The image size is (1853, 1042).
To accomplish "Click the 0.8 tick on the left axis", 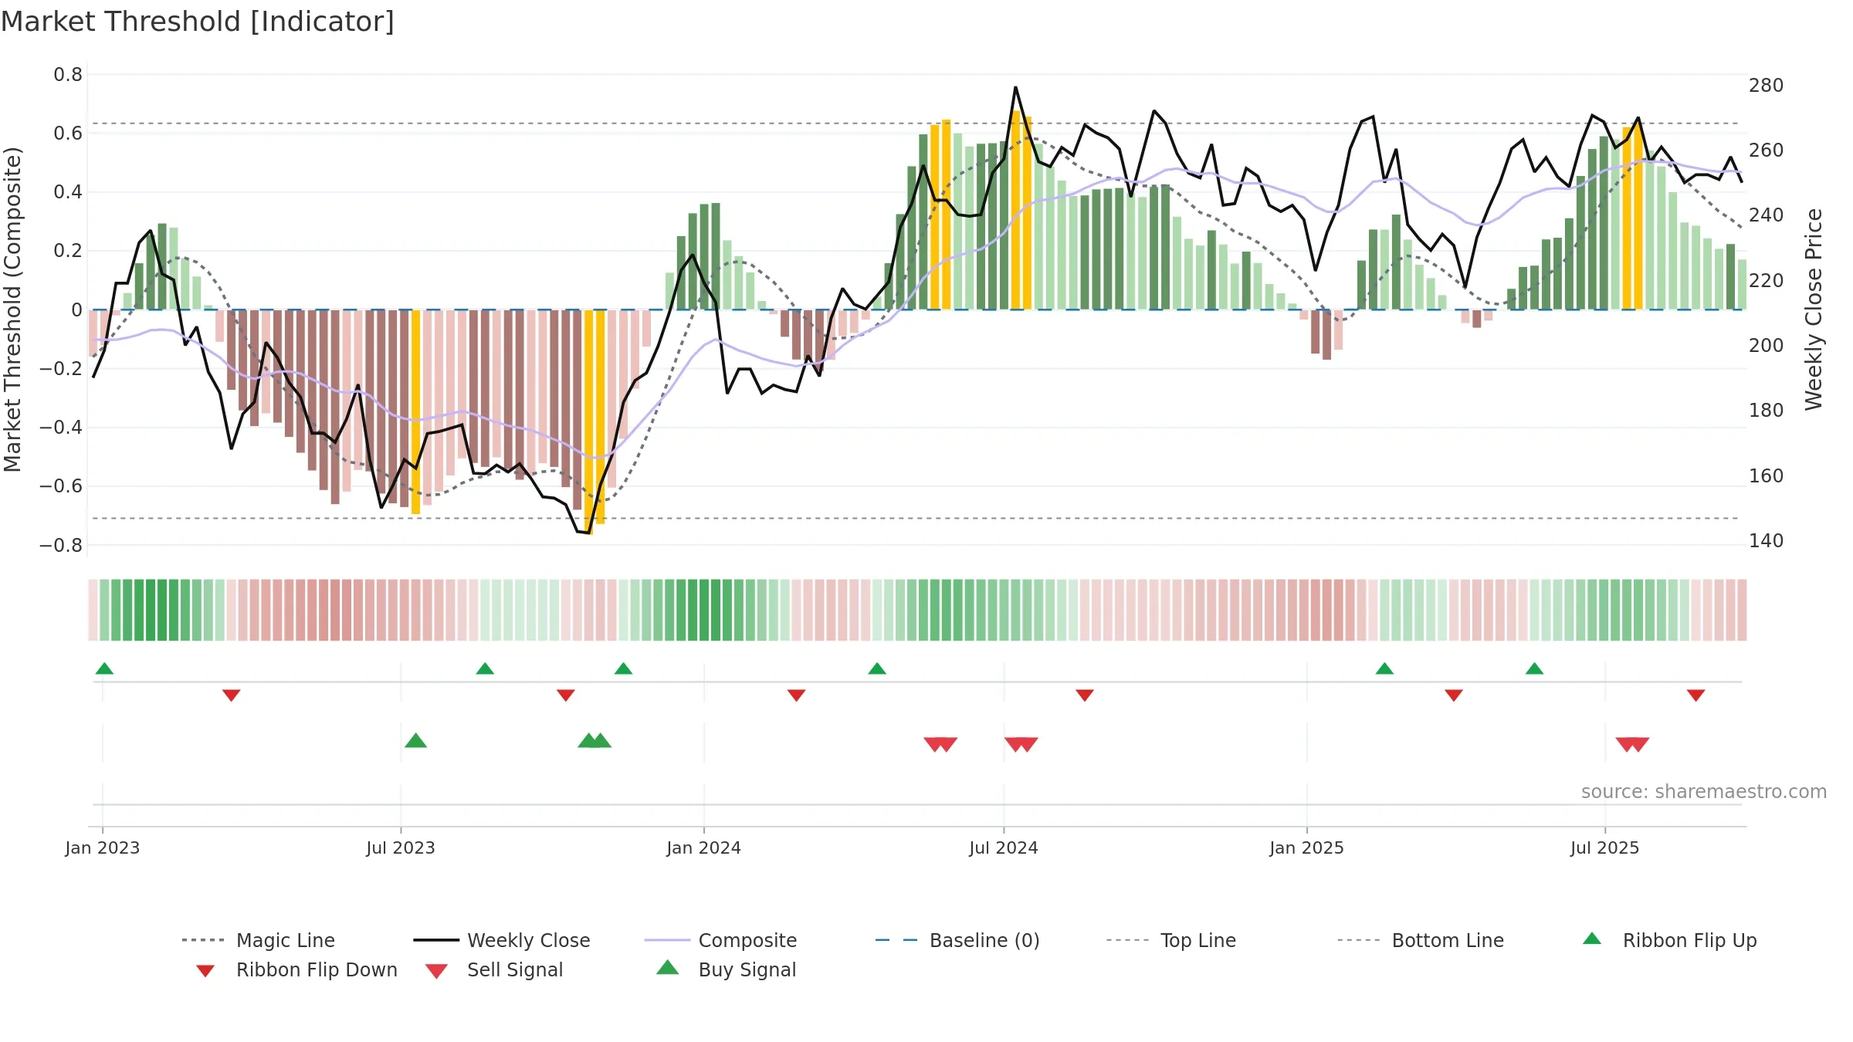I will pos(68,75).
